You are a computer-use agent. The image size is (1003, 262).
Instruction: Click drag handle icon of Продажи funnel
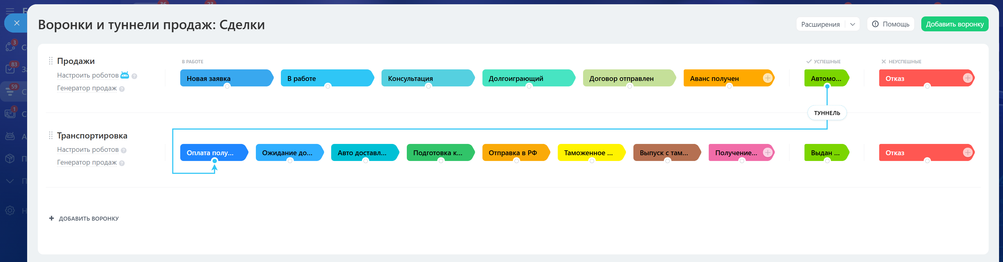pos(51,61)
